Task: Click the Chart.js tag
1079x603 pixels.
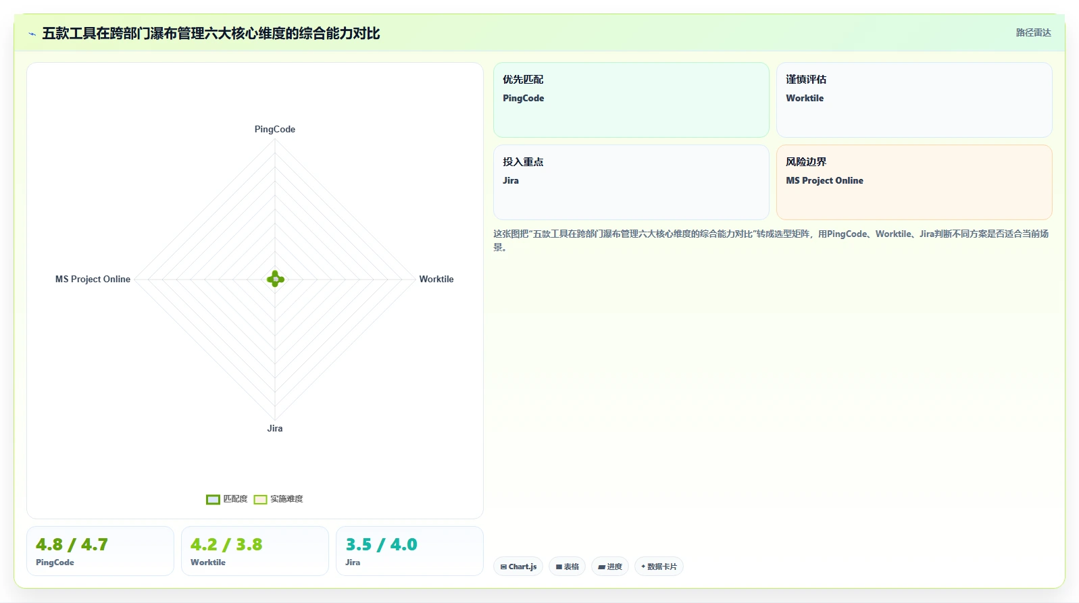Action: coord(518,567)
